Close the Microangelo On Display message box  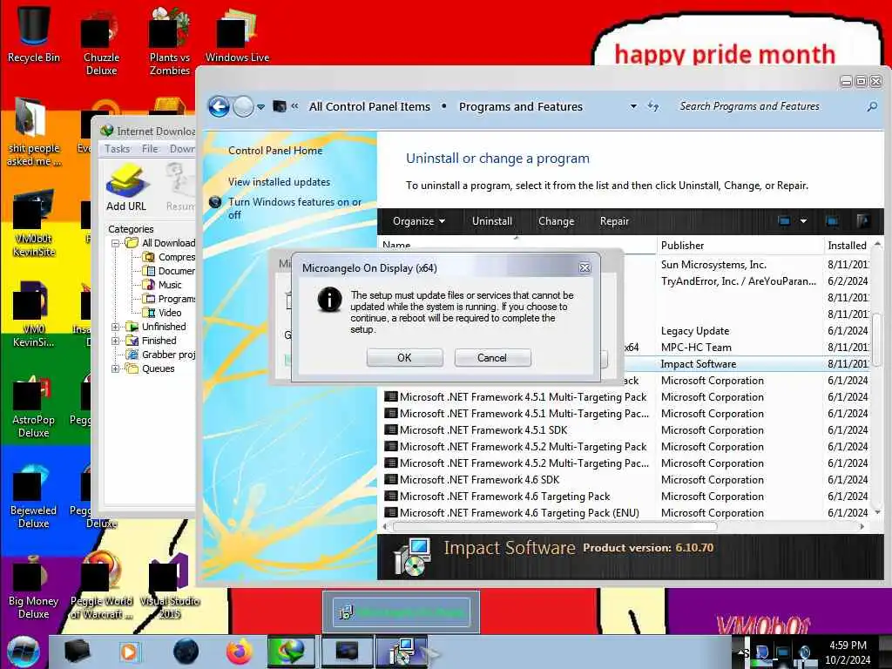pyautogui.click(x=585, y=267)
